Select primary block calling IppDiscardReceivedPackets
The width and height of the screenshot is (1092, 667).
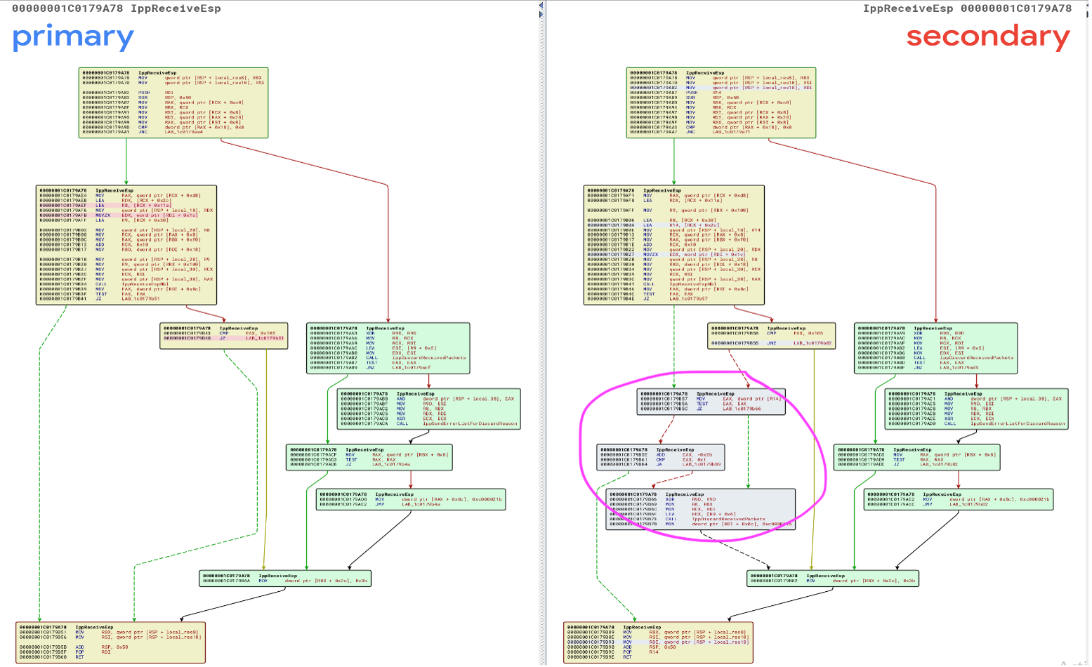pyautogui.click(x=388, y=348)
